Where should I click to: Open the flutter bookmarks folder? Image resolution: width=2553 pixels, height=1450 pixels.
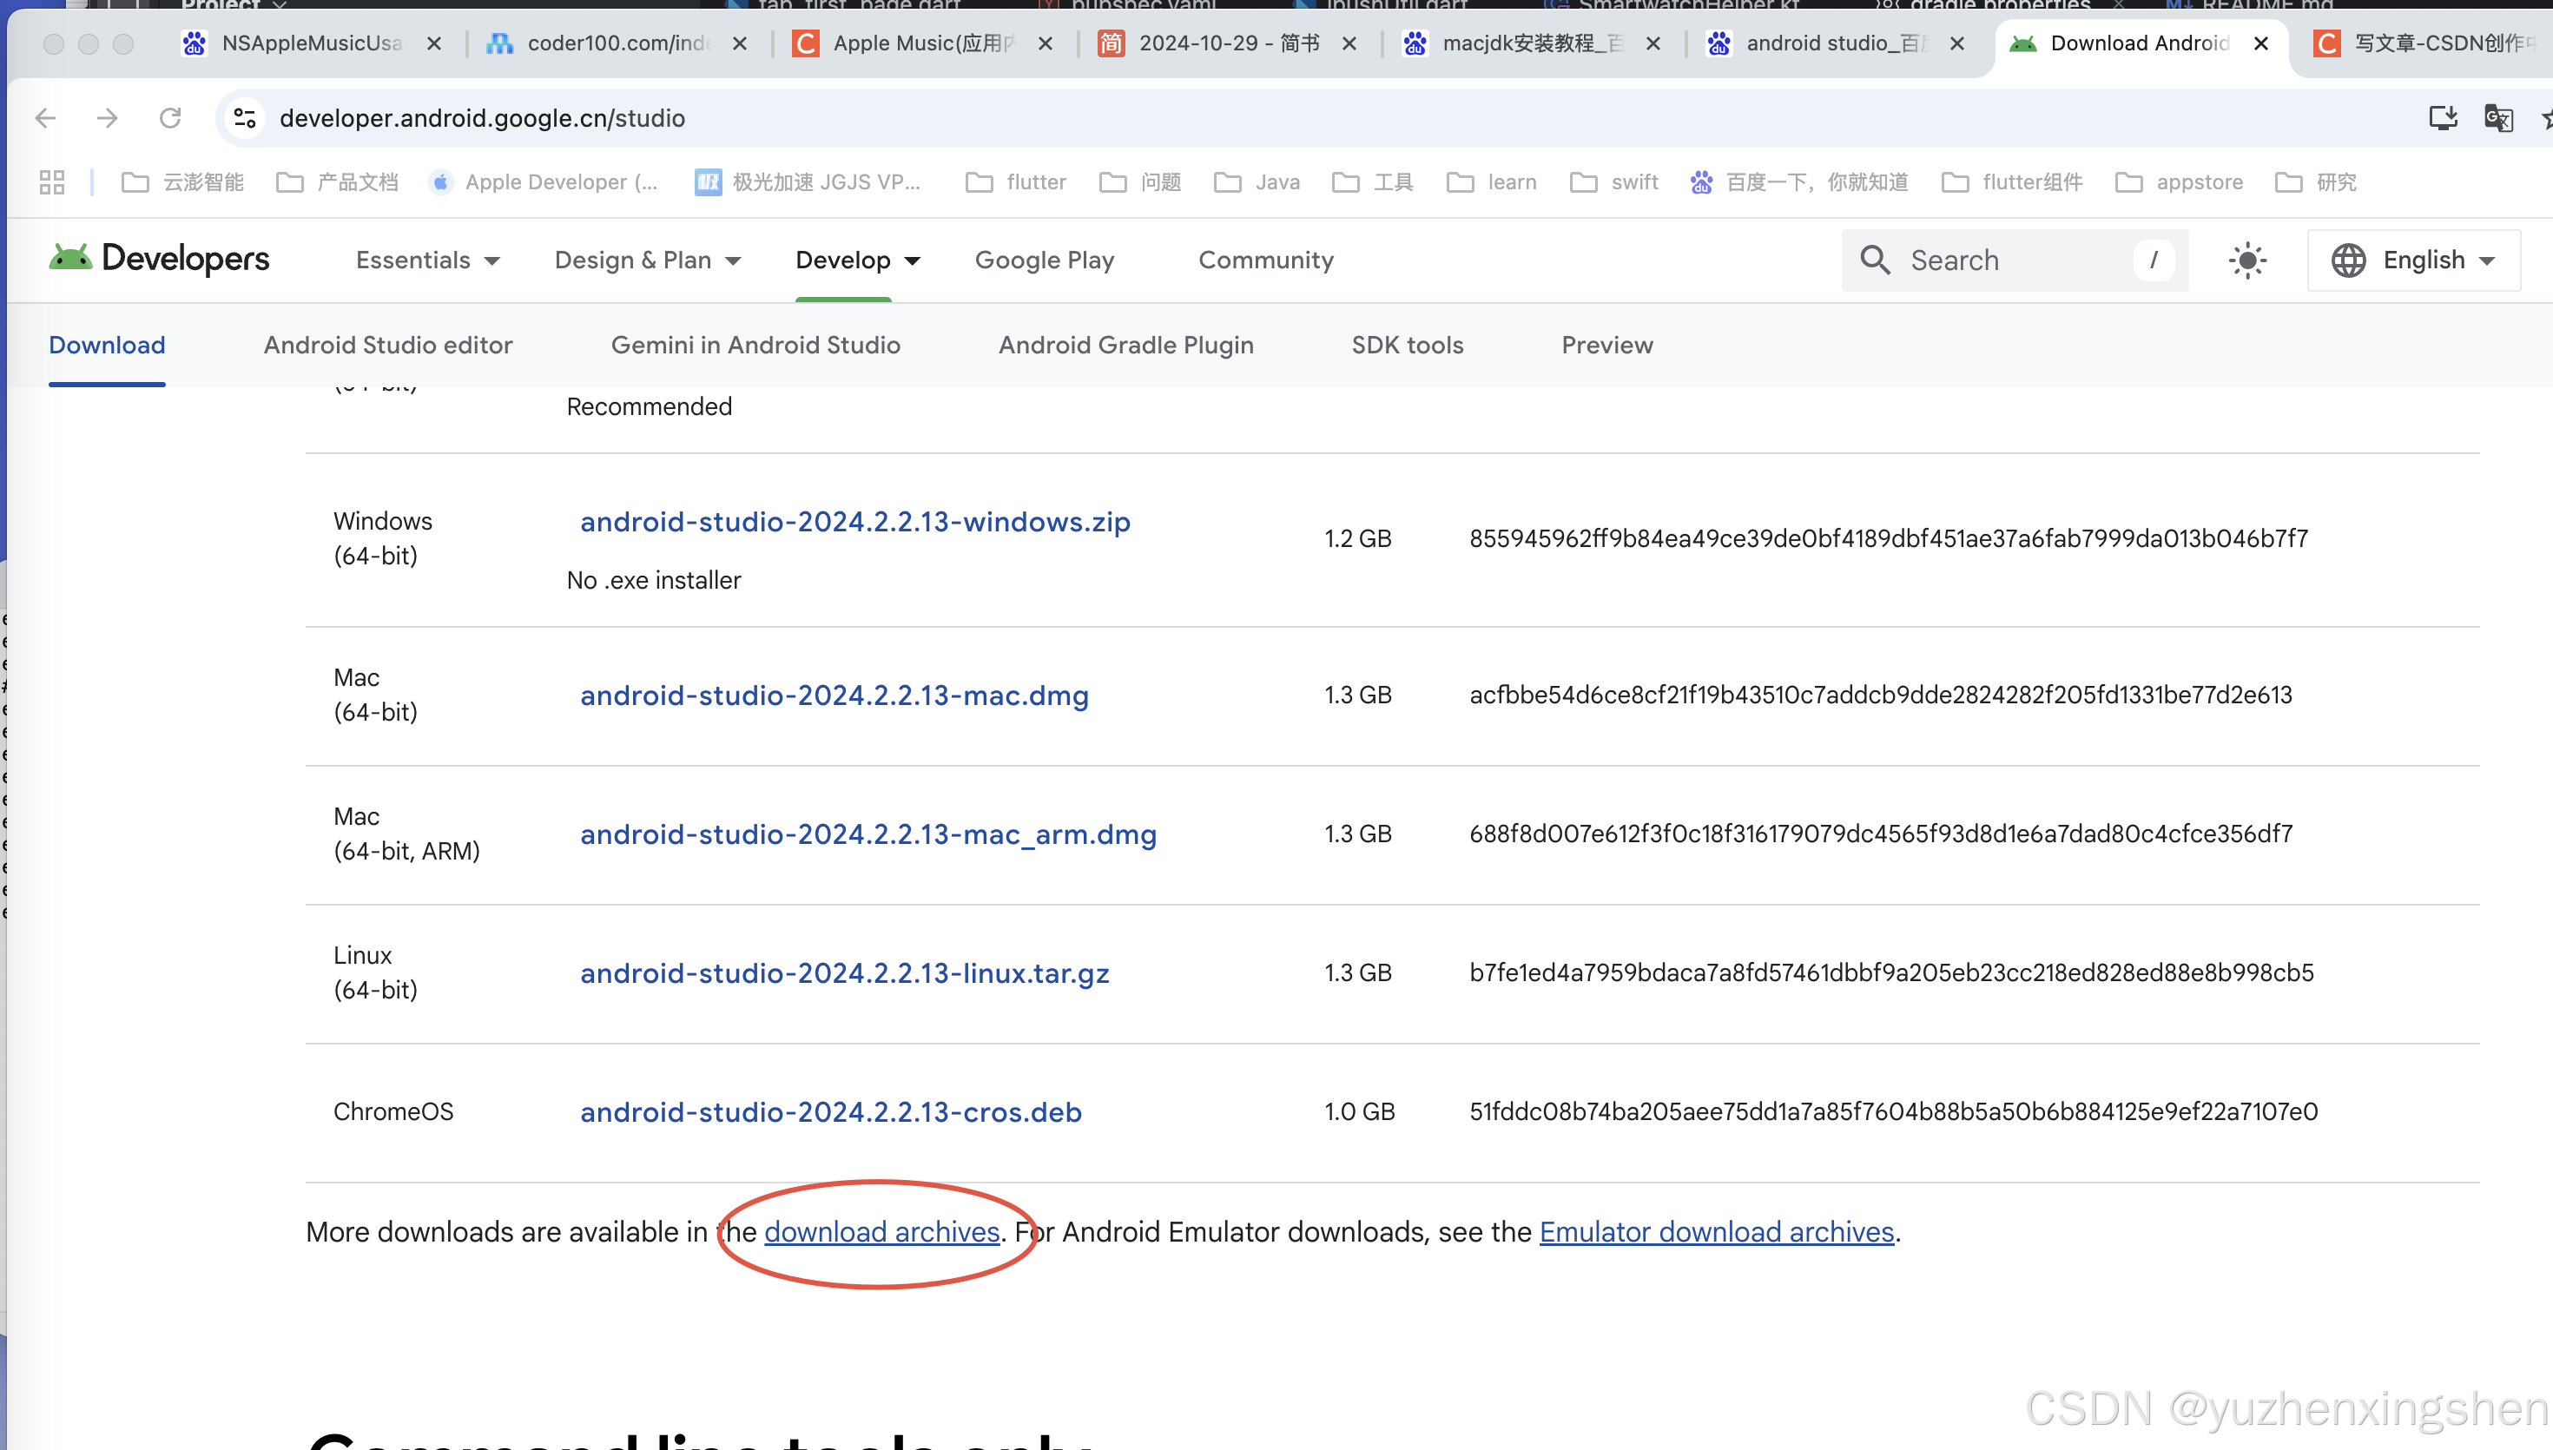pos(1016,181)
